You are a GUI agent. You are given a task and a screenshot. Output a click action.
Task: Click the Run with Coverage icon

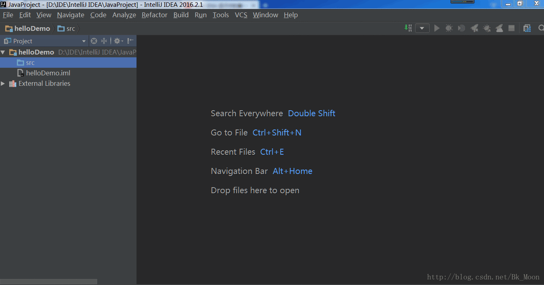pyautogui.click(x=462, y=28)
